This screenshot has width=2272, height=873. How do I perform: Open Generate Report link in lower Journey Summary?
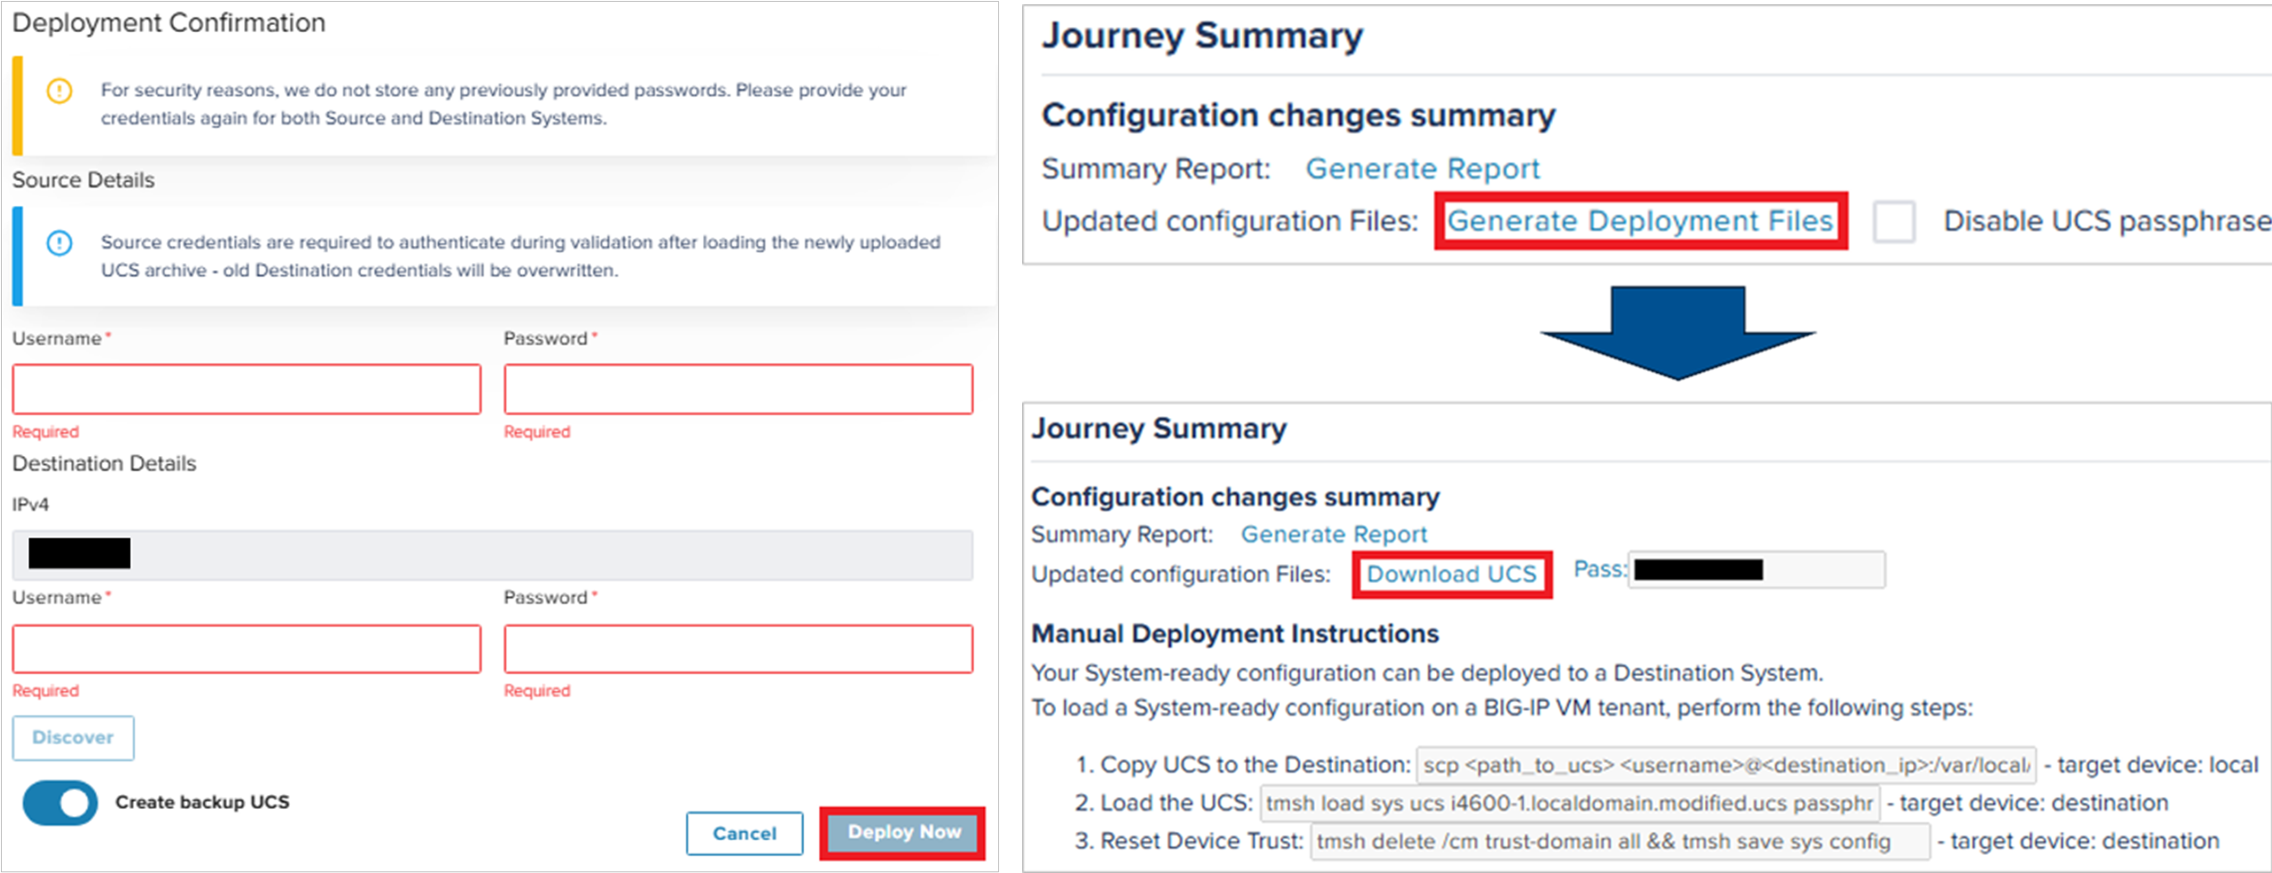(1334, 535)
